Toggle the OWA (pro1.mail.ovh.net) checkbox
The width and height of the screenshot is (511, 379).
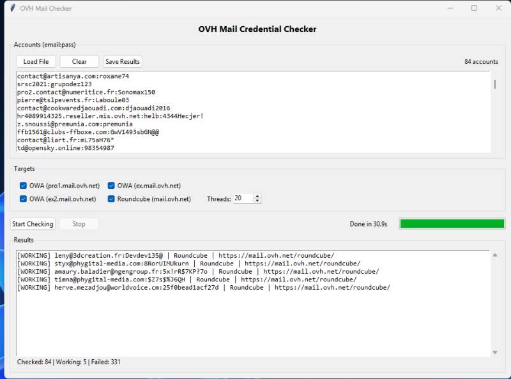tap(23, 186)
